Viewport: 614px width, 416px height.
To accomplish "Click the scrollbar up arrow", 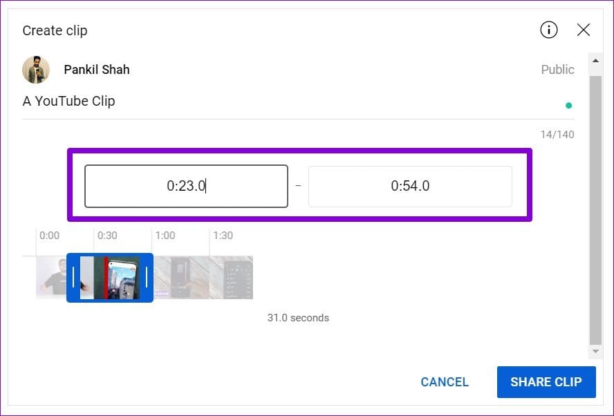I will (x=595, y=61).
